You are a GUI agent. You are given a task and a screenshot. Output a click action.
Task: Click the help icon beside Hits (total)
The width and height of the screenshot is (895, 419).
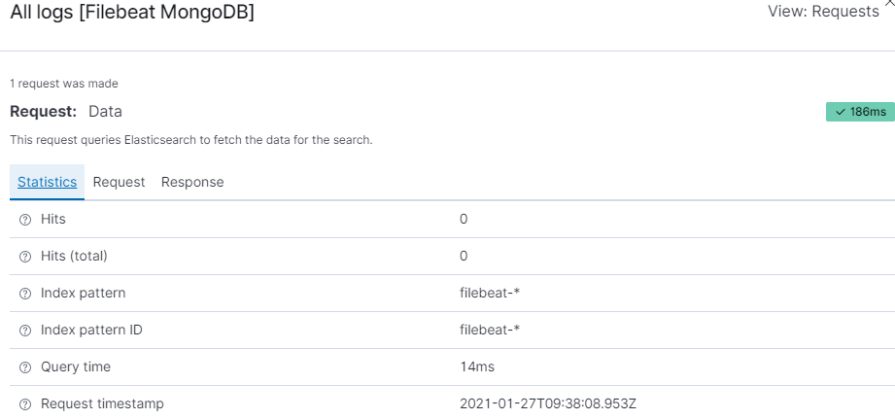tap(25, 257)
